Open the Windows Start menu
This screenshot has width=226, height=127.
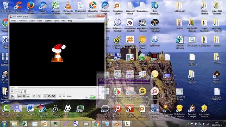coord(4,124)
